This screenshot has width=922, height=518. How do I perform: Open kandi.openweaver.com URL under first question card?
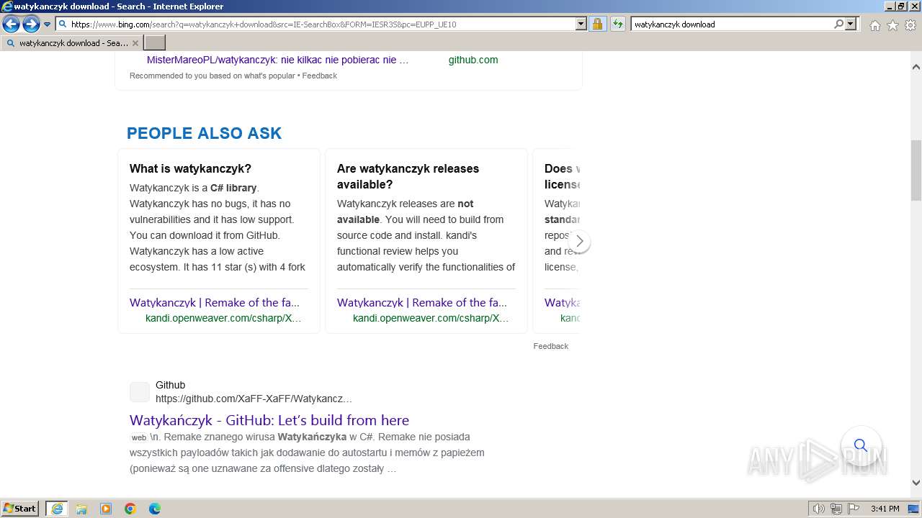click(223, 318)
